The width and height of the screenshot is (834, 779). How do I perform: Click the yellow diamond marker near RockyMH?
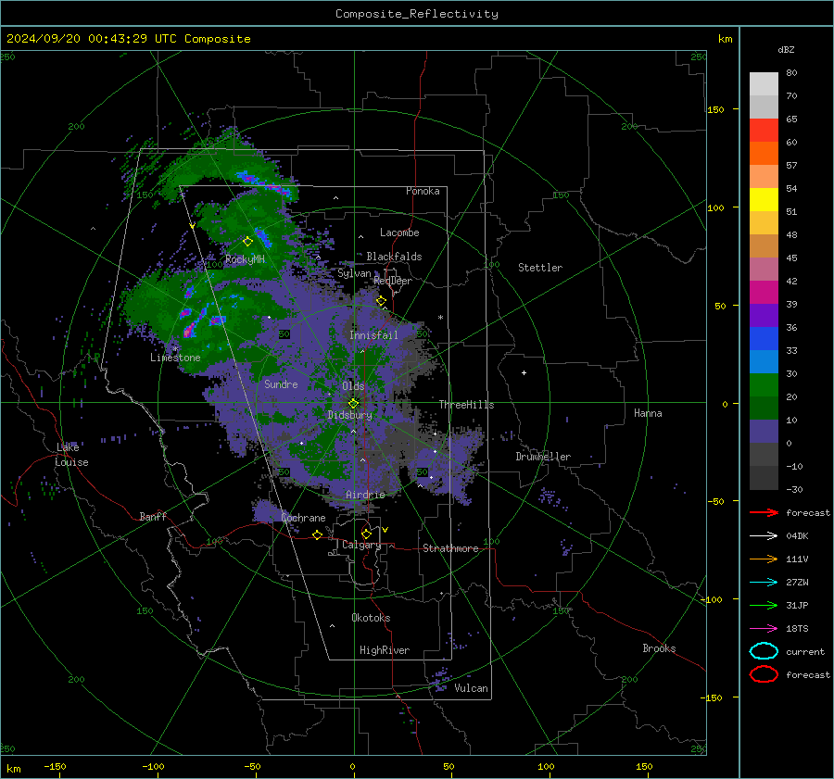point(247,242)
